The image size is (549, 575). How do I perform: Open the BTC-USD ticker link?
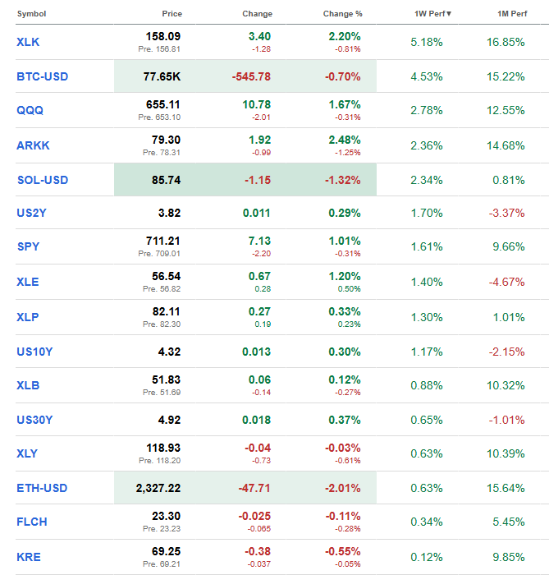(x=43, y=76)
